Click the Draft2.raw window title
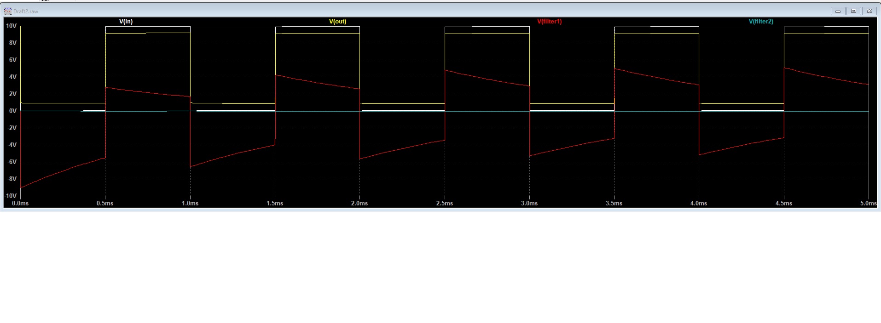 pos(26,11)
